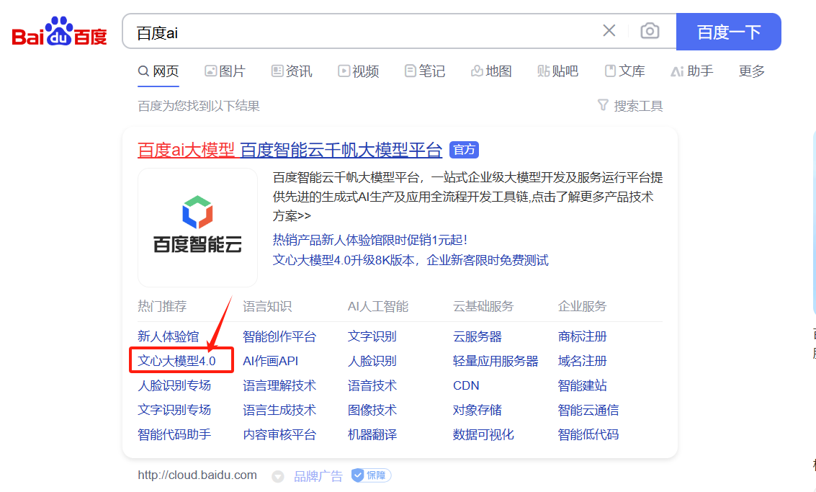Viewport: 816px width, 492px height.
Task: Open the 智能云通信 link
Action: 588,411
